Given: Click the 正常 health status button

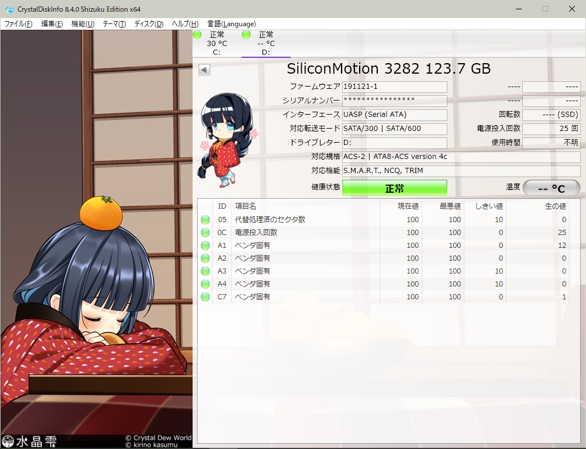Looking at the screenshot, I should coord(395,188).
